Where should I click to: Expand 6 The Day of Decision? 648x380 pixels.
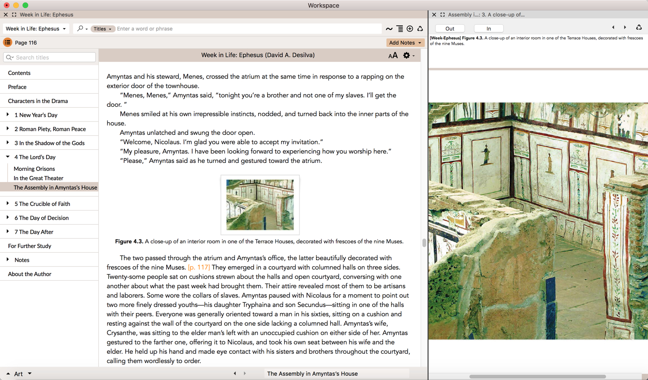click(x=8, y=218)
